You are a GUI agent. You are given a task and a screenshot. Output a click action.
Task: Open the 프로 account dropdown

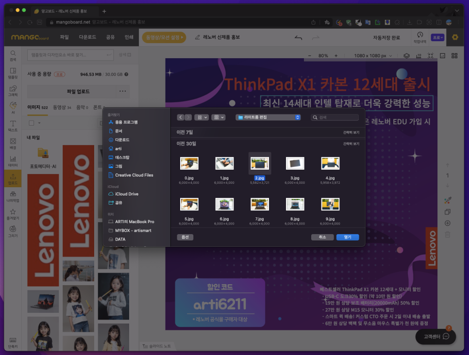[437, 37]
